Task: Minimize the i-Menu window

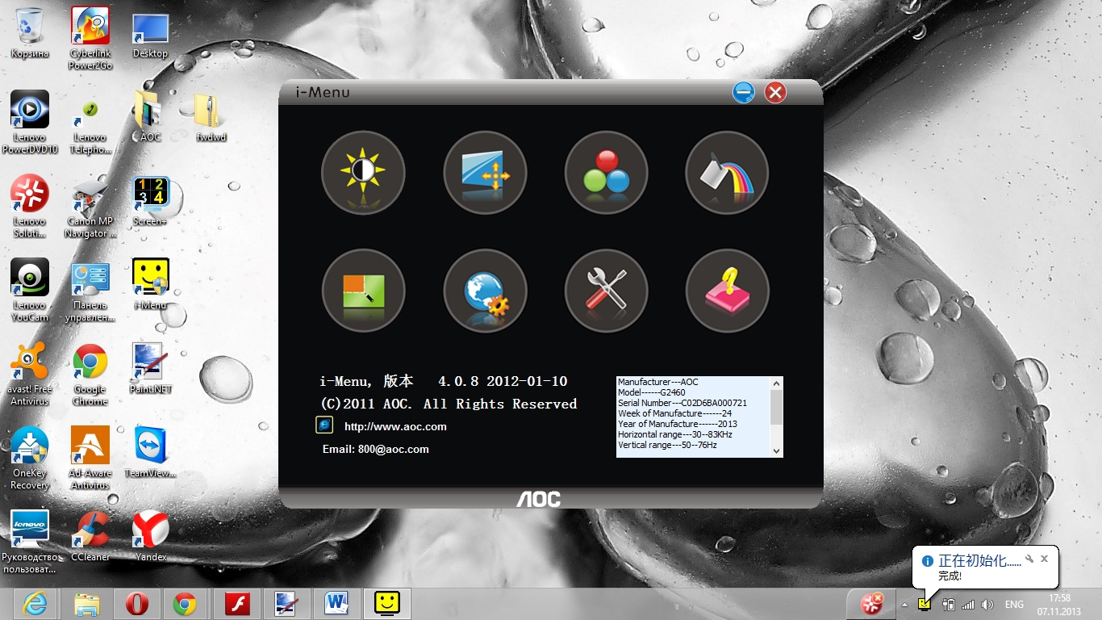Action: [744, 92]
